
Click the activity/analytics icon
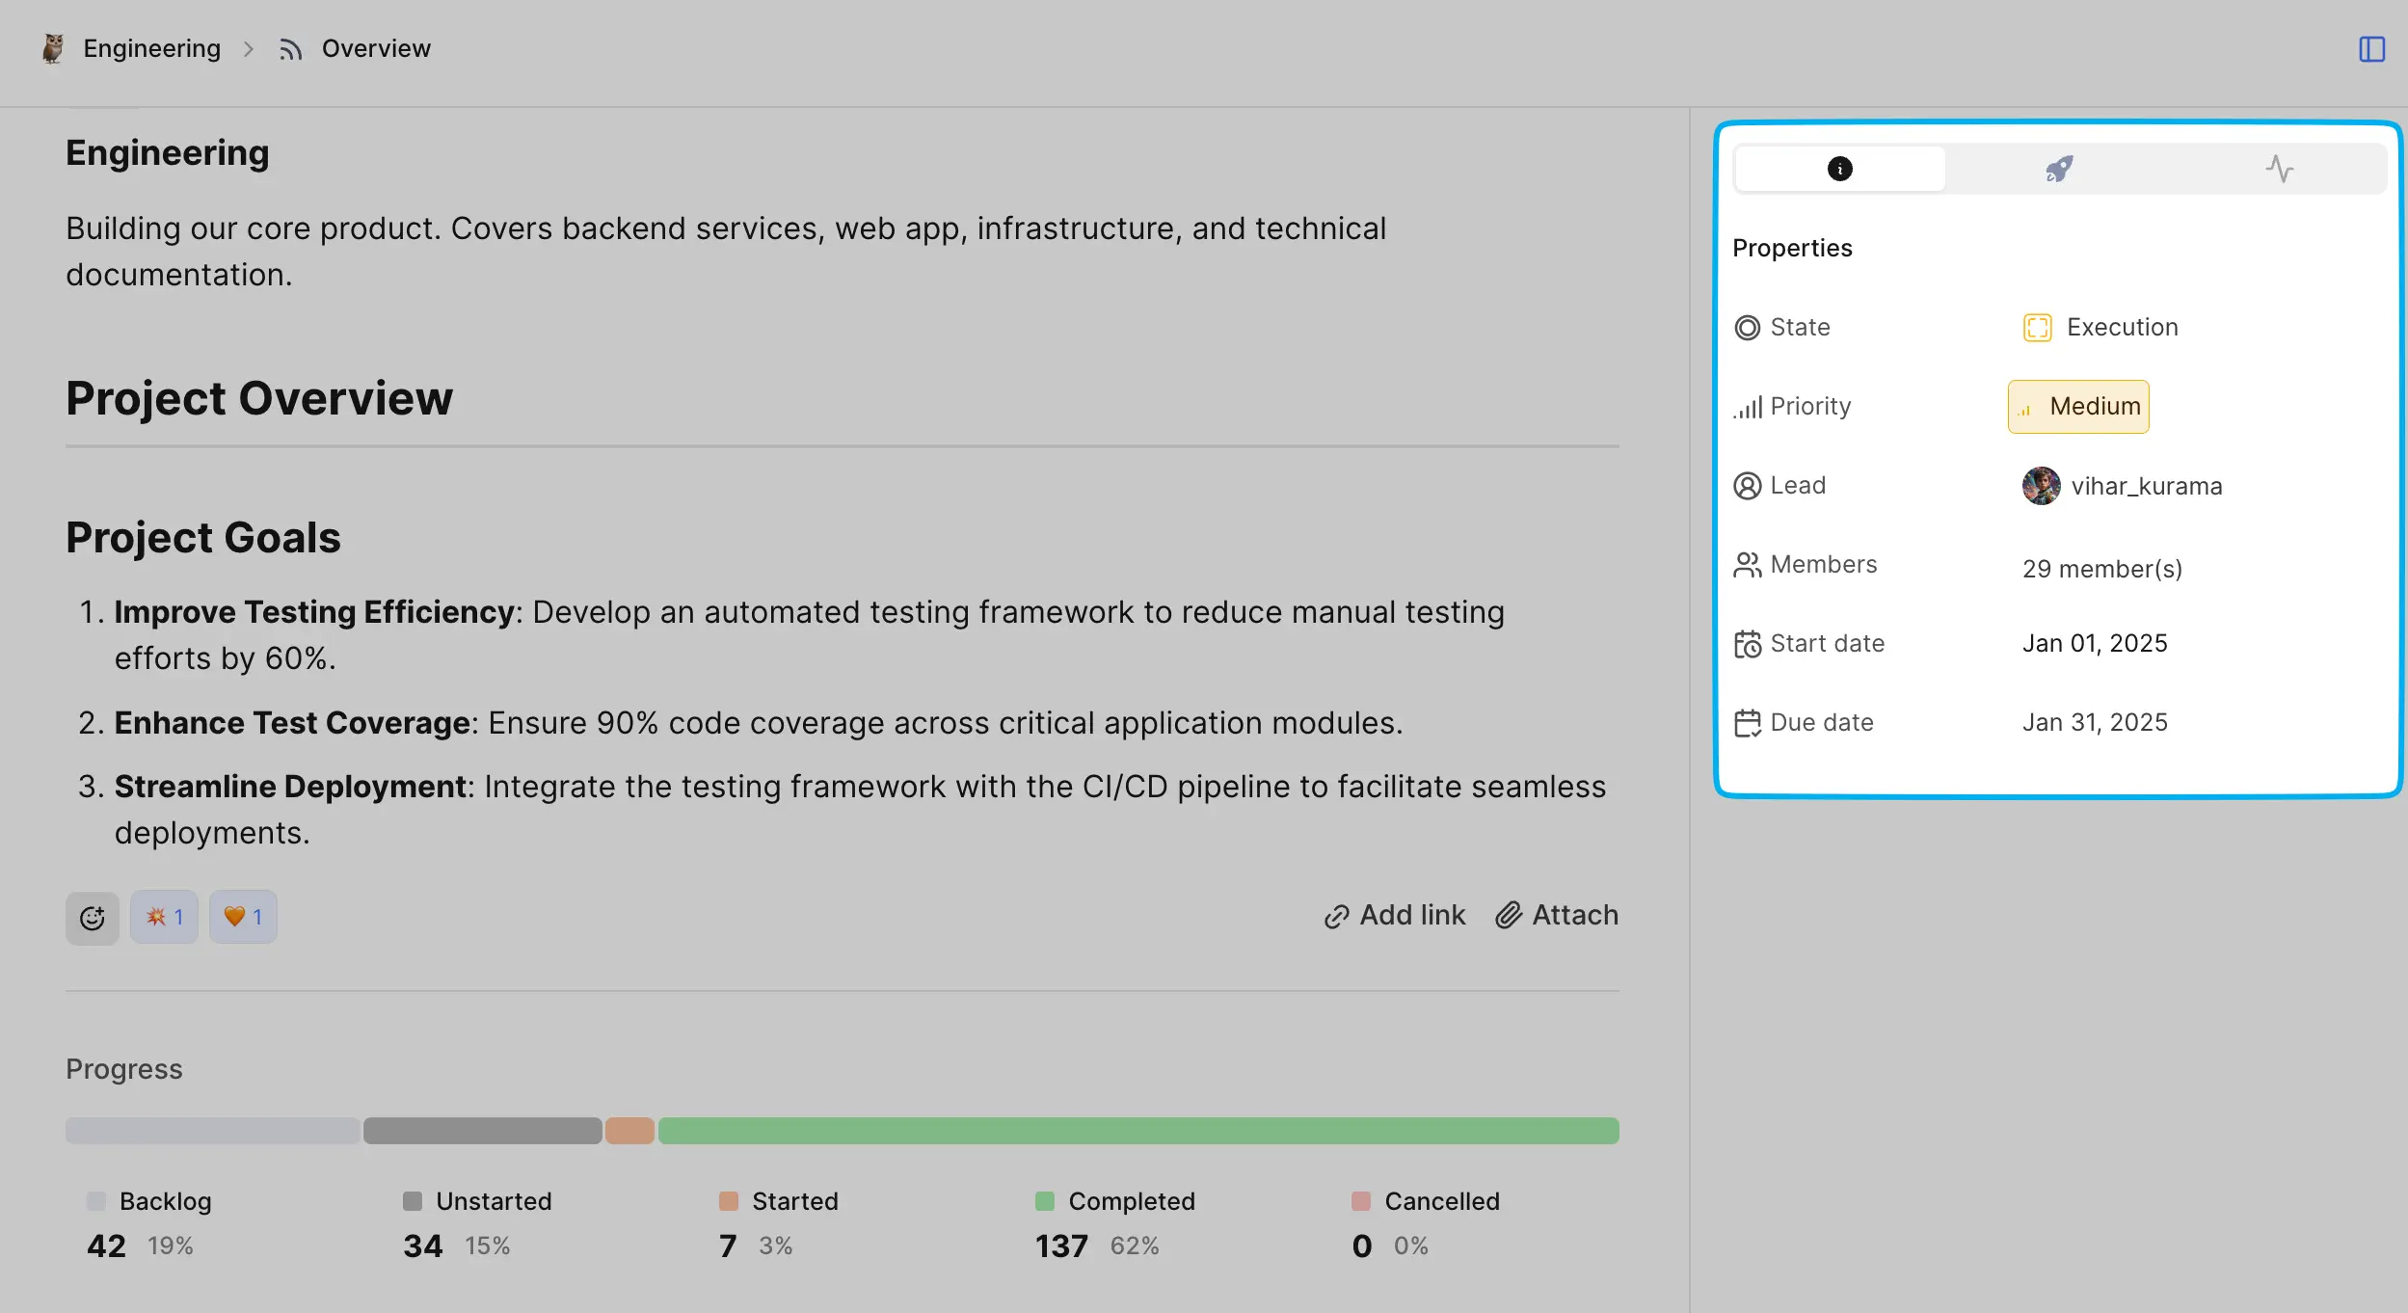[x=2279, y=168]
